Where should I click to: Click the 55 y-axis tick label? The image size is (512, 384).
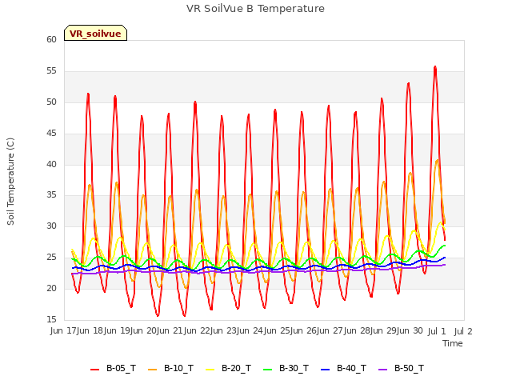click(x=51, y=71)
